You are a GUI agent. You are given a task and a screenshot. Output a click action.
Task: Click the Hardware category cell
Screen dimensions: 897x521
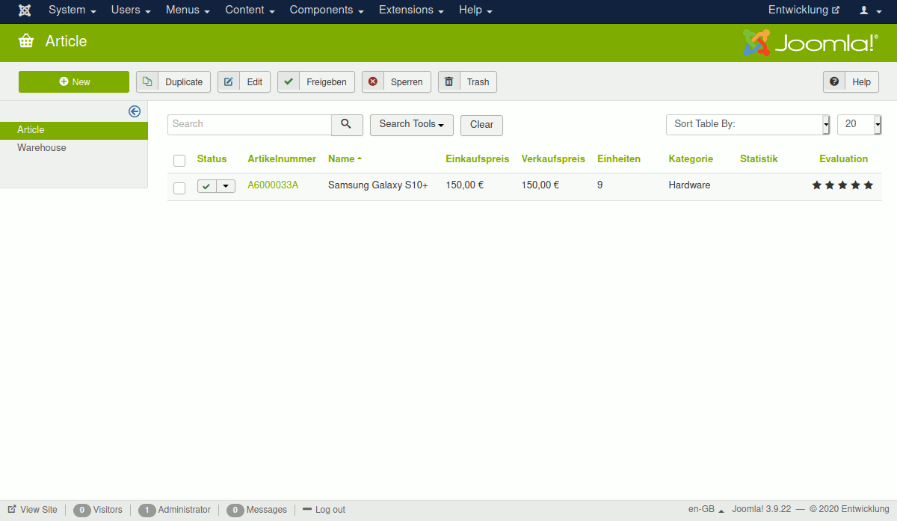(689, 185)
